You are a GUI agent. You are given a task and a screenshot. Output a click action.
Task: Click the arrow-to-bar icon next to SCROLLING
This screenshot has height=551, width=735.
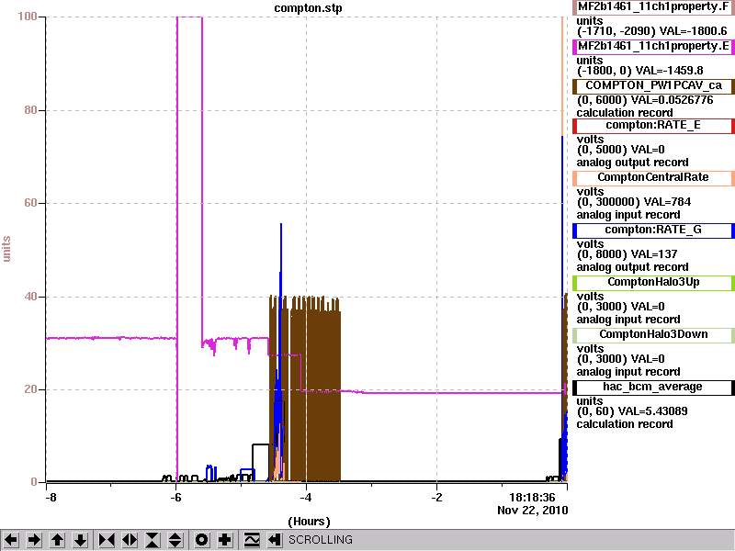tap(274, 540)
